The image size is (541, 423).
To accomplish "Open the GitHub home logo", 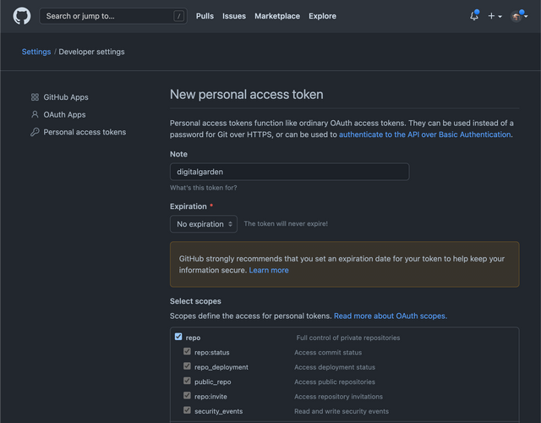I will pyautogui.click(x=22, y=16).
